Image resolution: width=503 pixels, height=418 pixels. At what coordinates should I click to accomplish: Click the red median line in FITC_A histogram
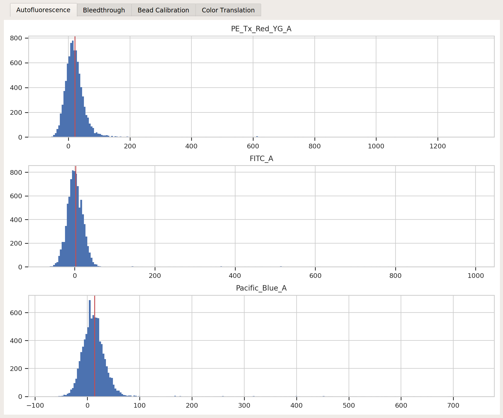(76, 216)
